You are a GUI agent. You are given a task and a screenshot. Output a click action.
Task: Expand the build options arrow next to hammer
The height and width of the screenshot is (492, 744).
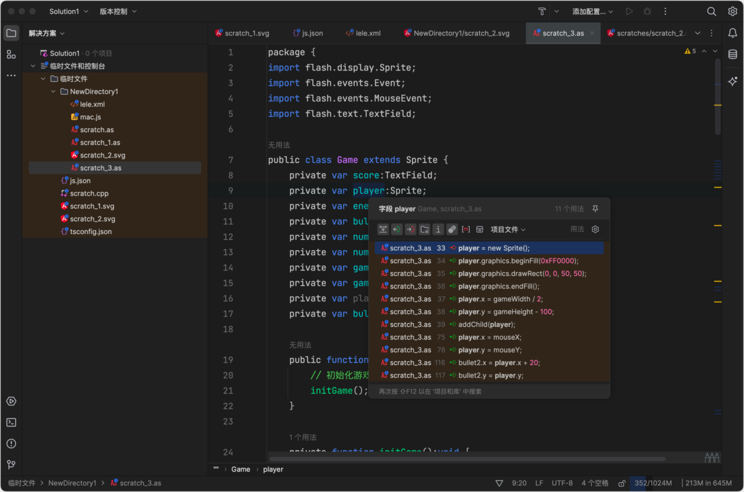[x=557, y=11]
